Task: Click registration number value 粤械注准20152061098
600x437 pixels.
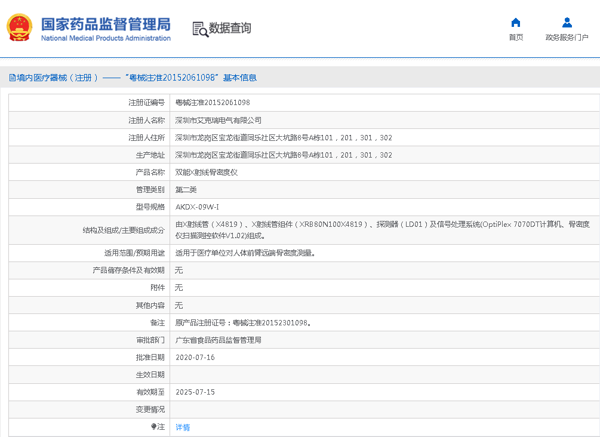Action: (213, 103)
